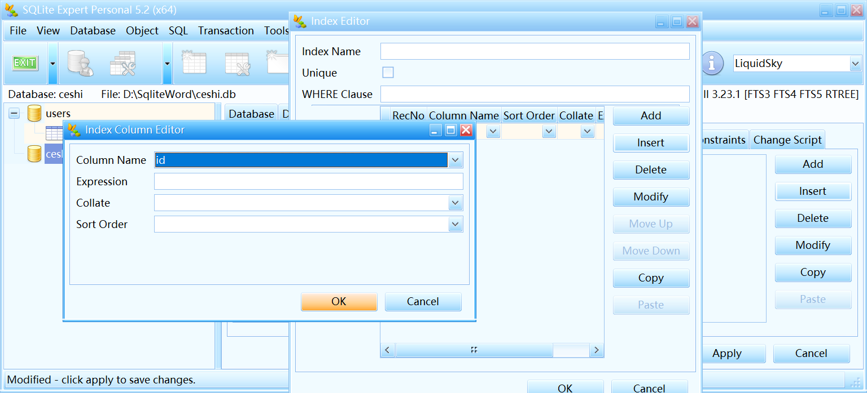This screenshot has width=867, height=393.
Task: Select the table icon under users
Action: coord(54,133)
